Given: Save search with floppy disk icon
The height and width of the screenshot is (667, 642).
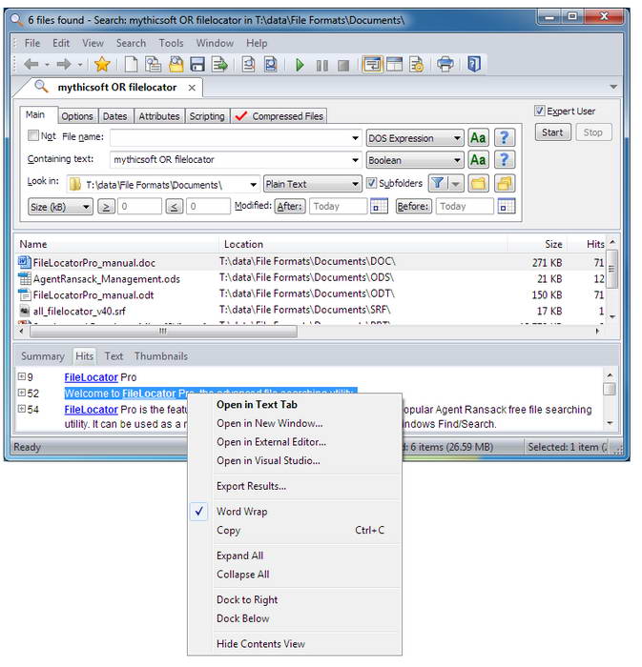Looking at the screenshot, I should (x=197, y=65).
